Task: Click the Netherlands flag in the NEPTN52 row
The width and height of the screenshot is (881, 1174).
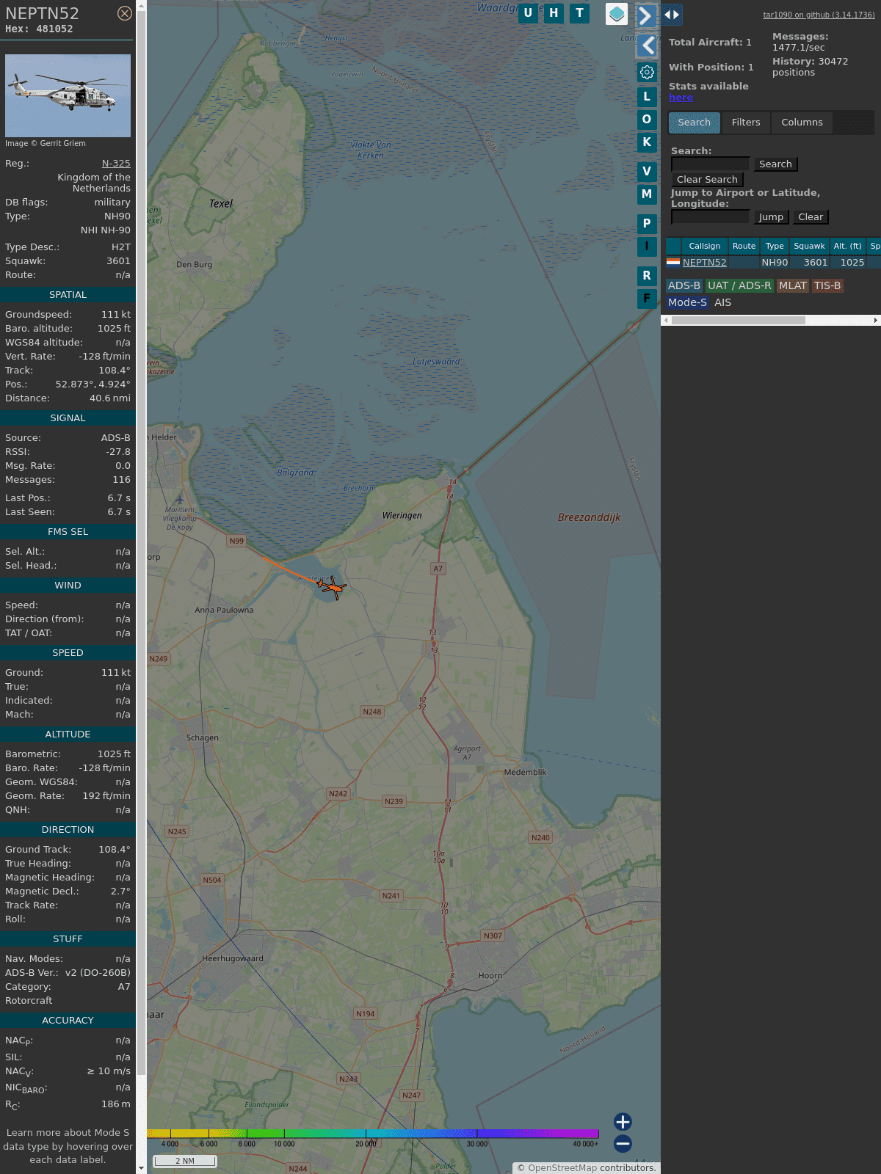Action: coord(673,262)
